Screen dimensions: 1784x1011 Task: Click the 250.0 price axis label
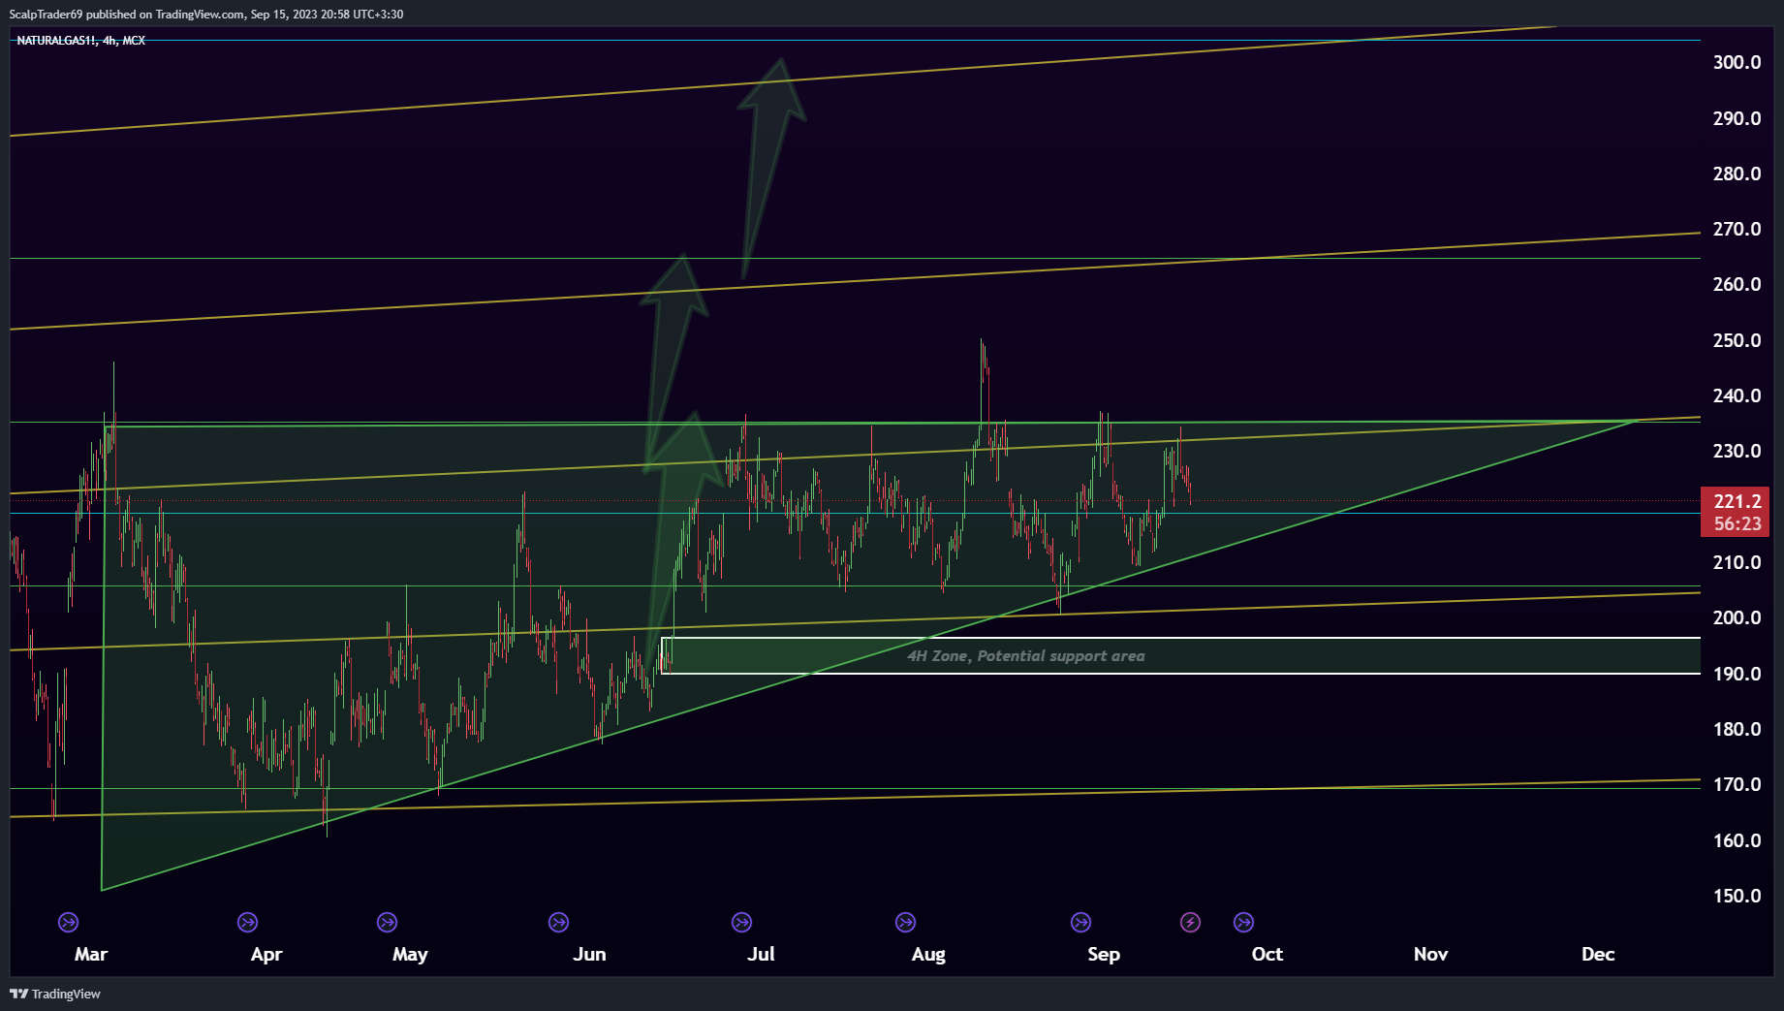[1737, 340]
